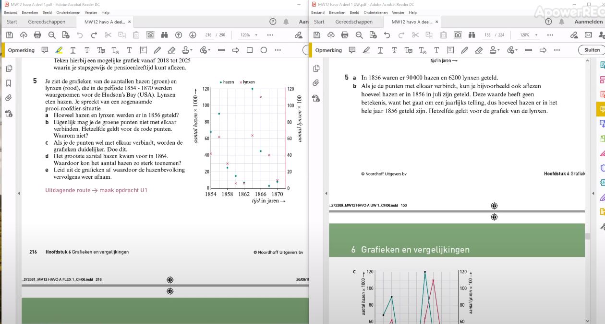This screenshot has height=324, width=605.
Task: Take a snapshot in left Acrobat window
Action: click(x=150, y=35)
